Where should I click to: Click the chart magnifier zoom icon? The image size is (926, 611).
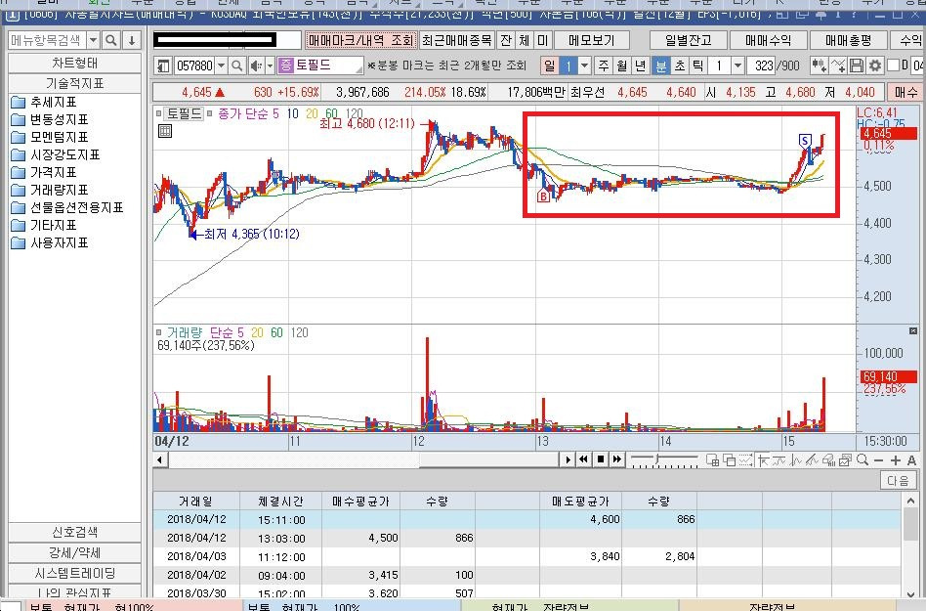pyautogui.click(x=863, y=459)
